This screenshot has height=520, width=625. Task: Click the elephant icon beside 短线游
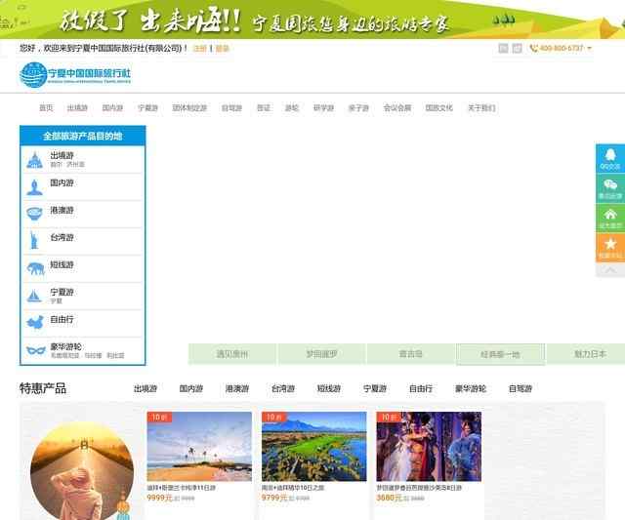[35, 268]
